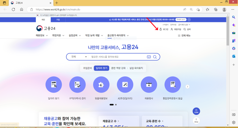Click the 자세히 보기 button in the notice banner
238x128 pixels.
[x=181, y=20]
